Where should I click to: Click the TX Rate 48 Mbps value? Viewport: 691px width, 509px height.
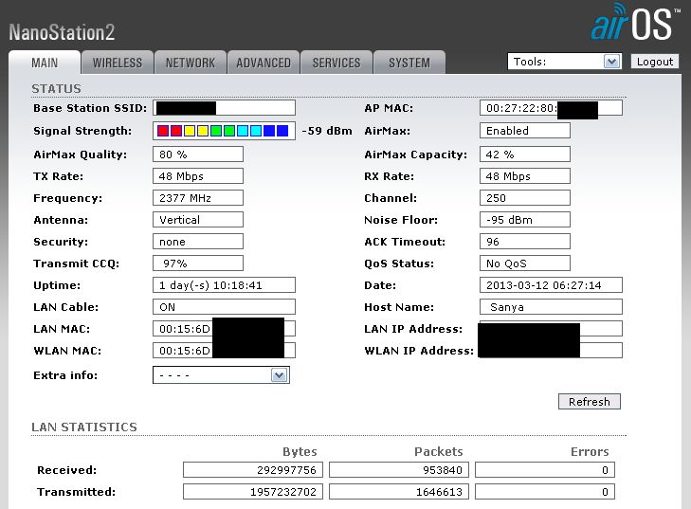(x=198, y=176)
